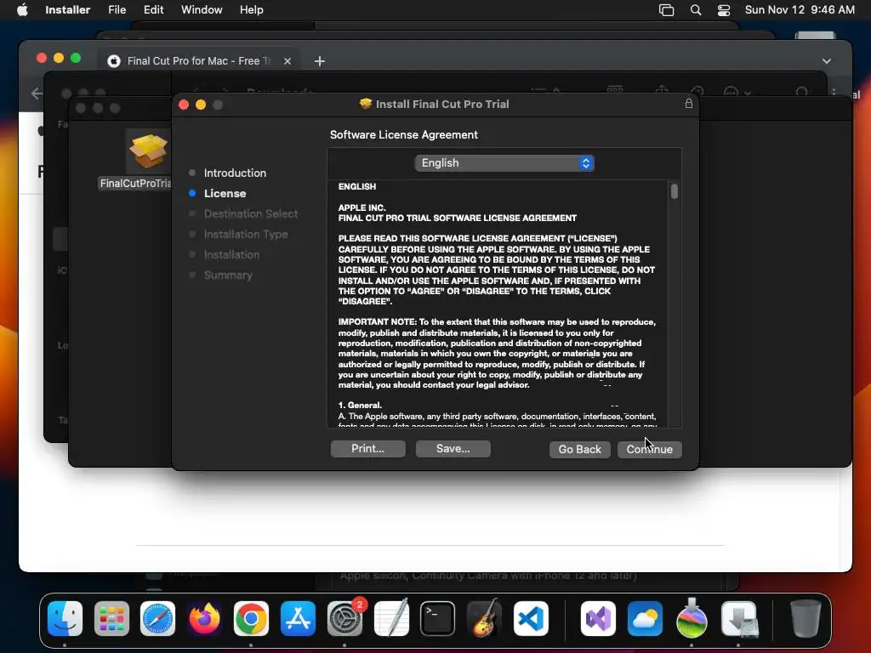Click the Software License Agreement heading
Viewport: 871px width, 653px height.
point(404,135)
